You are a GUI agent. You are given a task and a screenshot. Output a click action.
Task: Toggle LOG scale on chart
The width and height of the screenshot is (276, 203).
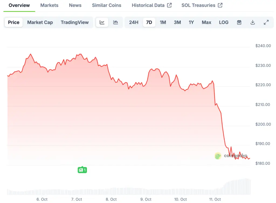coord(224,22)
